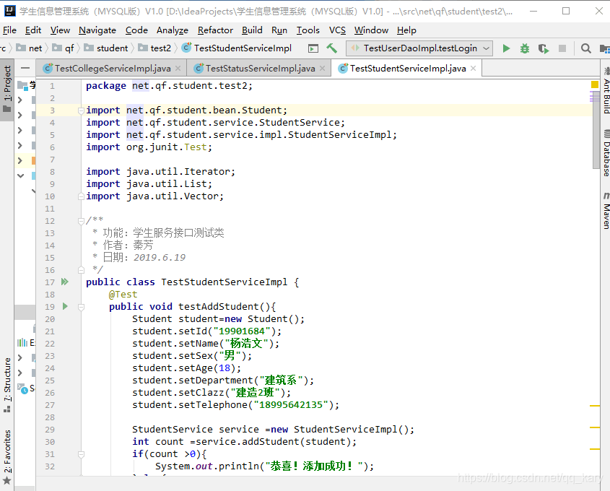Open the VCS menu
The width and height of the screenshot is (610, 491).
337,30
